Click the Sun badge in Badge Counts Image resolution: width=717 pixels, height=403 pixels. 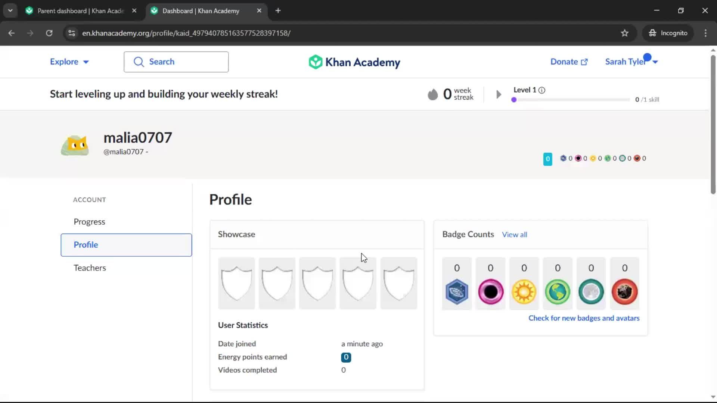524,291
